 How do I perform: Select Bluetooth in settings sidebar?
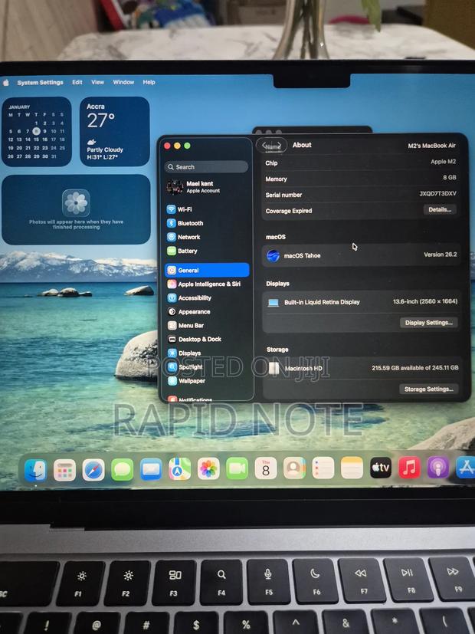point(207,223)
